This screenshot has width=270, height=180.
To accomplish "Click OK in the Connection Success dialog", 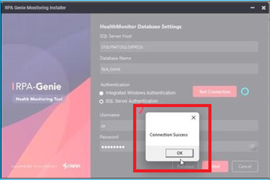I will point(179,153).
